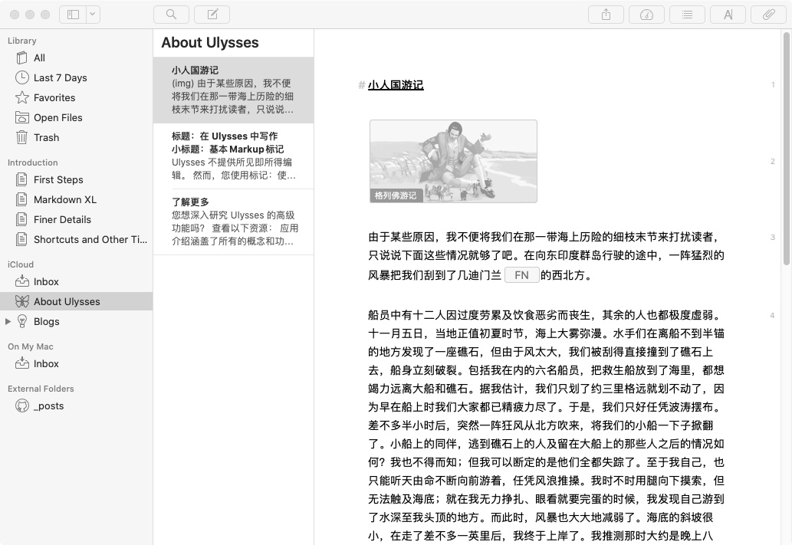
Task: Select the _posts external folder label
Action: point(48,405)
